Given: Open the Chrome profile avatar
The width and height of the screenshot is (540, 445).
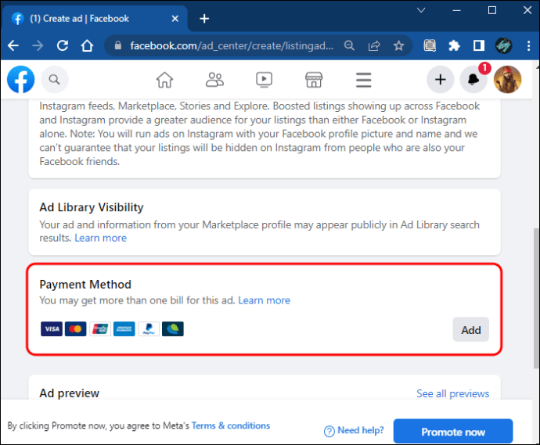Looking at the screenshot, I should (503, 45).
